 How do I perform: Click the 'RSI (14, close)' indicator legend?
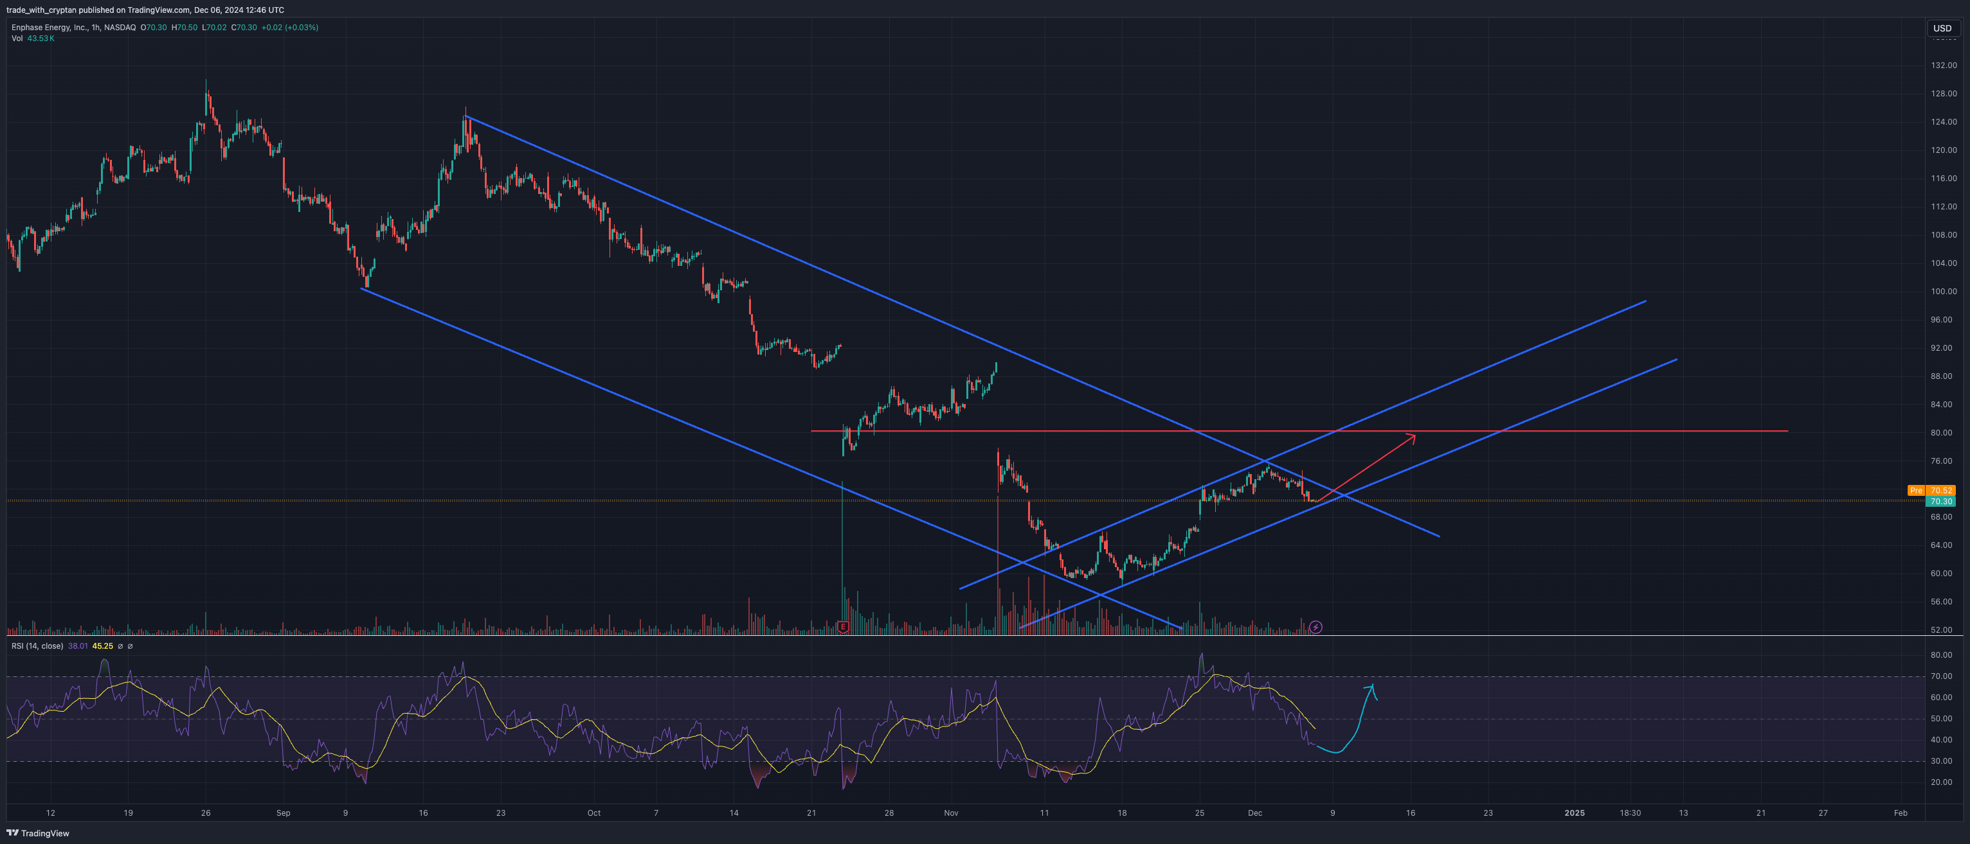[x=37, y=646]
